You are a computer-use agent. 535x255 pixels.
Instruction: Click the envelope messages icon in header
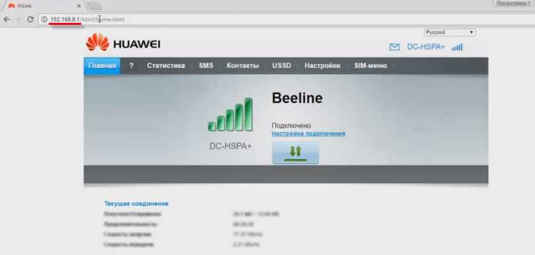click(394, 47)
